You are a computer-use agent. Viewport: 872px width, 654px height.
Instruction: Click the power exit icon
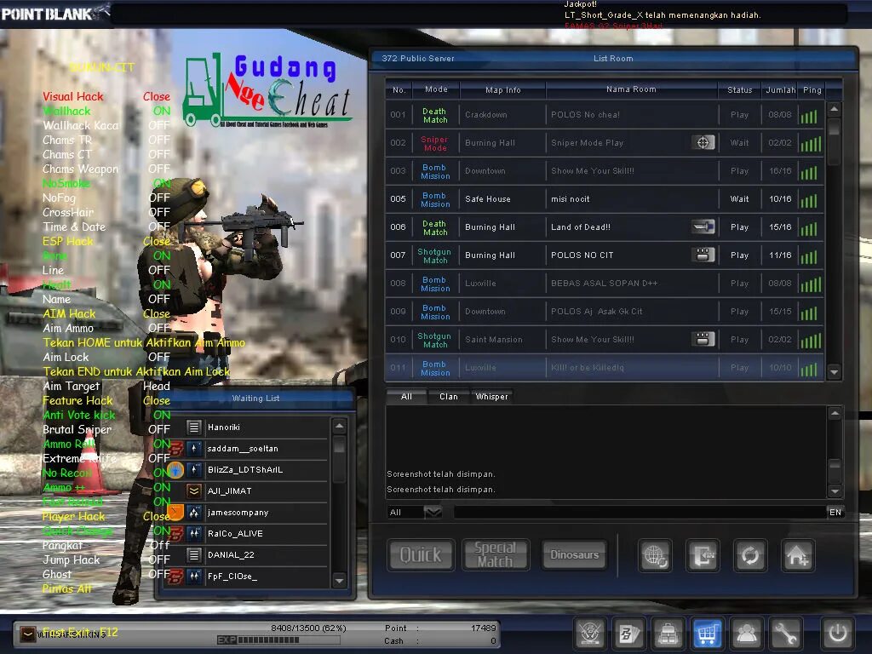pyautogui.click(x=838, y=633)
